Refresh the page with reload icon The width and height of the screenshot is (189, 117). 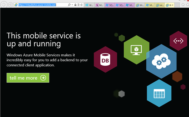(82, 5)
